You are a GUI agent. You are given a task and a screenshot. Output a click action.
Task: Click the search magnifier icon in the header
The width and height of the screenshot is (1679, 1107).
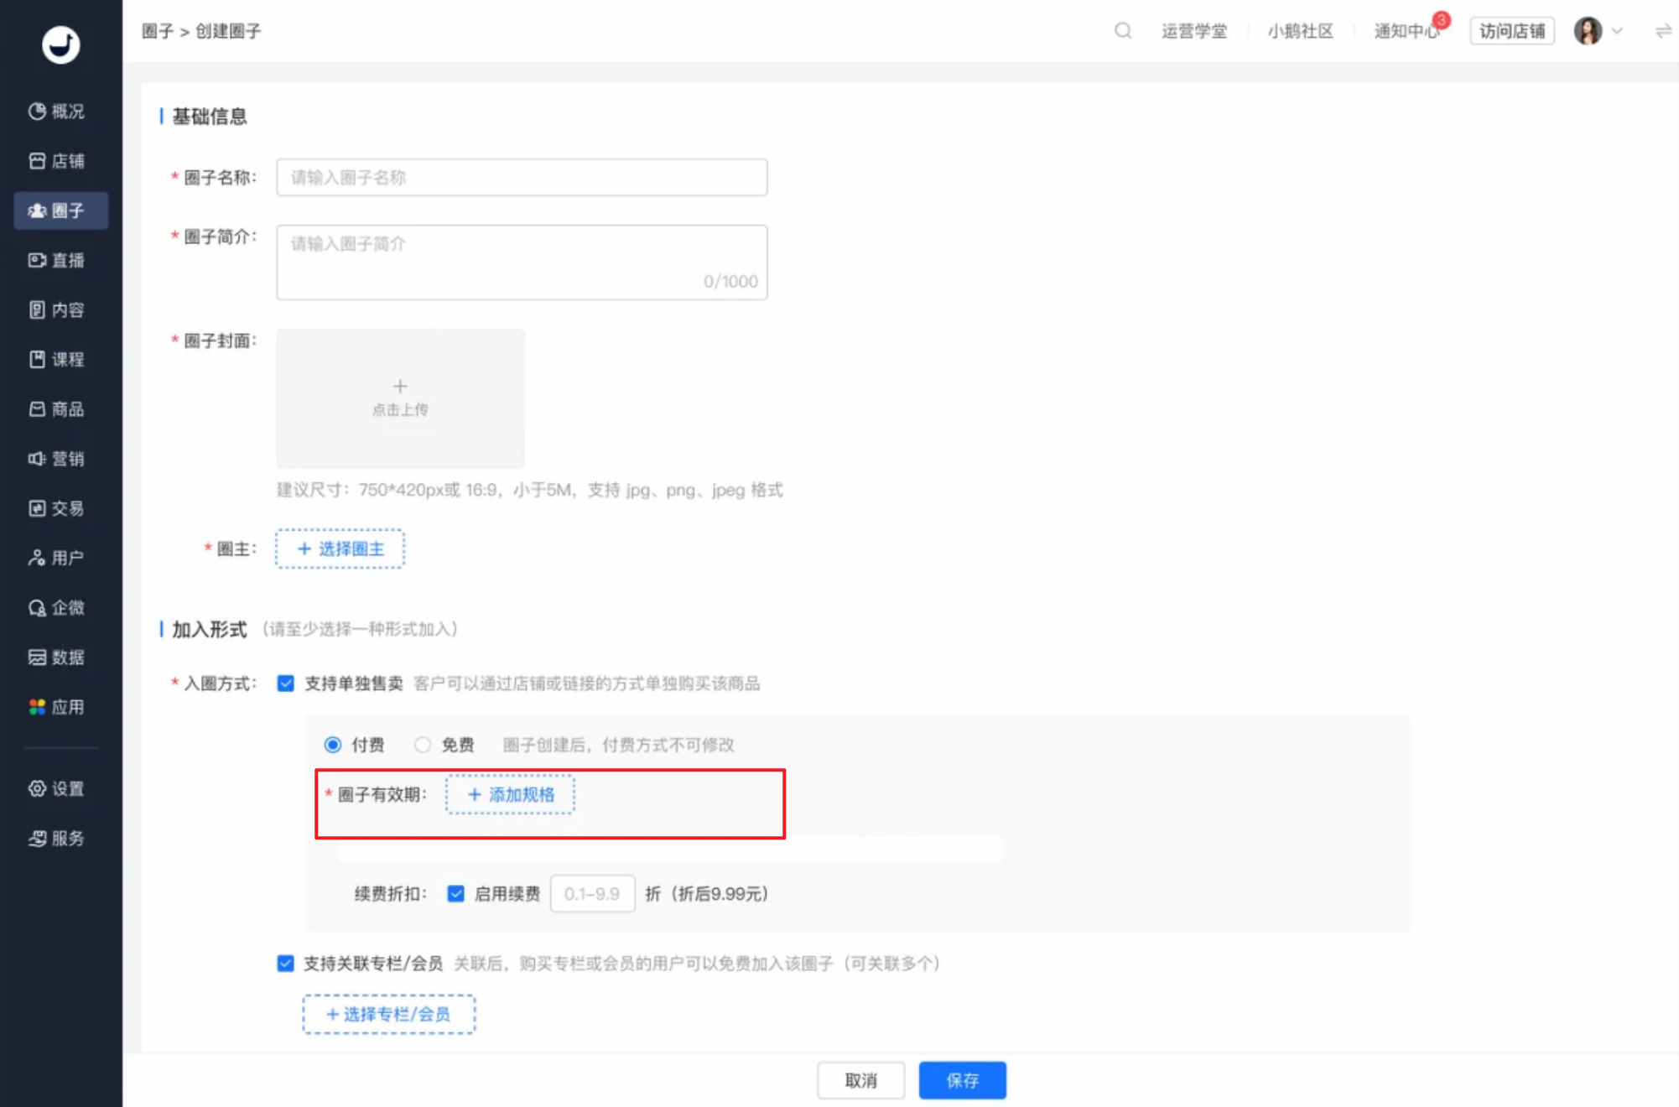tap(1122, 31)
